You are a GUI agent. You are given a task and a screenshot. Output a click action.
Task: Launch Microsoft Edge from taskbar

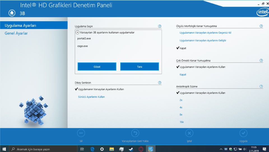click(92, 149)
